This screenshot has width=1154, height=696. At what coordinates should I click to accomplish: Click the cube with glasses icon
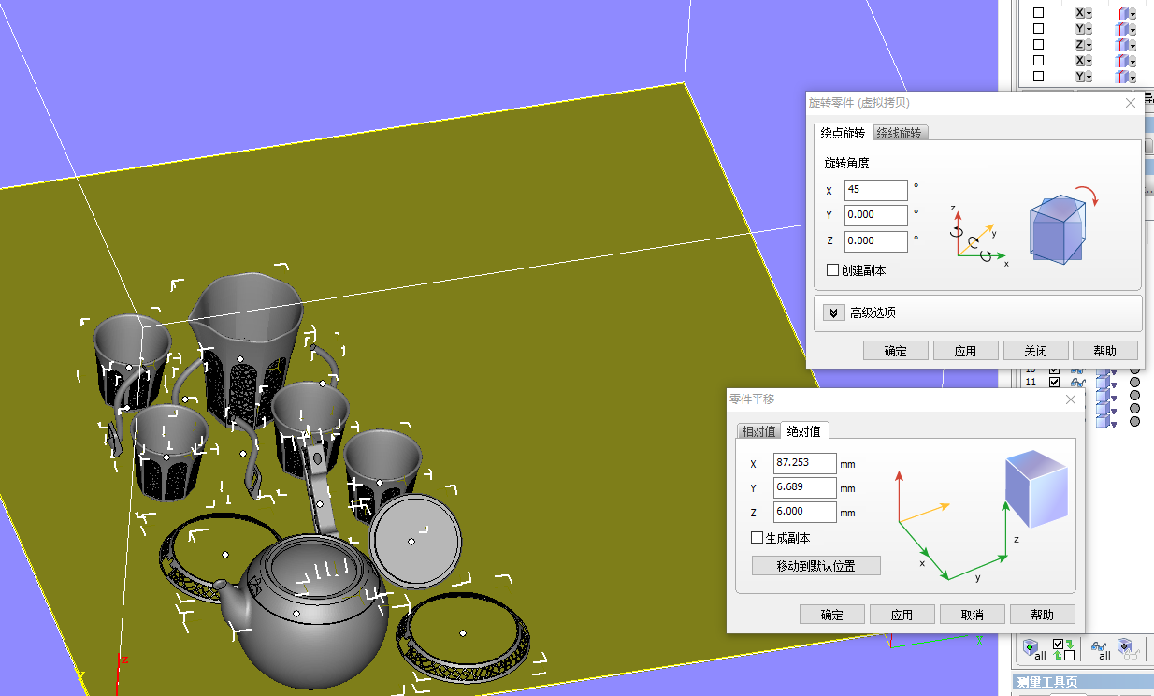click(x=1126, y=648)
